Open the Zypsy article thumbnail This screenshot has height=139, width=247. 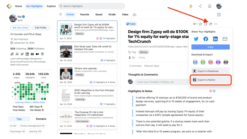(66, 29)
